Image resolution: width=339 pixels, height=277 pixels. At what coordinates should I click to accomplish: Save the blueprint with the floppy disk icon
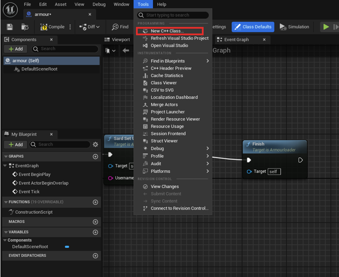point(10,27)
